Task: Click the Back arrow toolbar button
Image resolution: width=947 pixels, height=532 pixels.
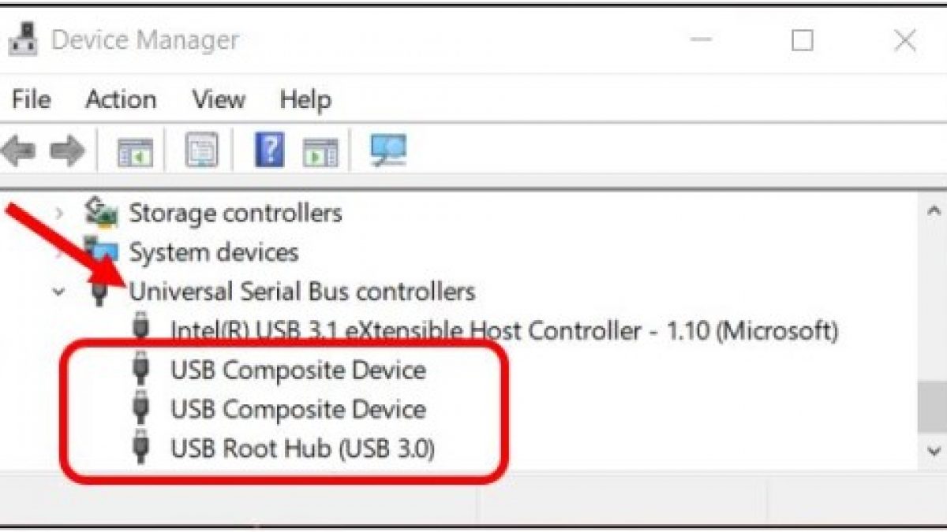Action: 19,150
